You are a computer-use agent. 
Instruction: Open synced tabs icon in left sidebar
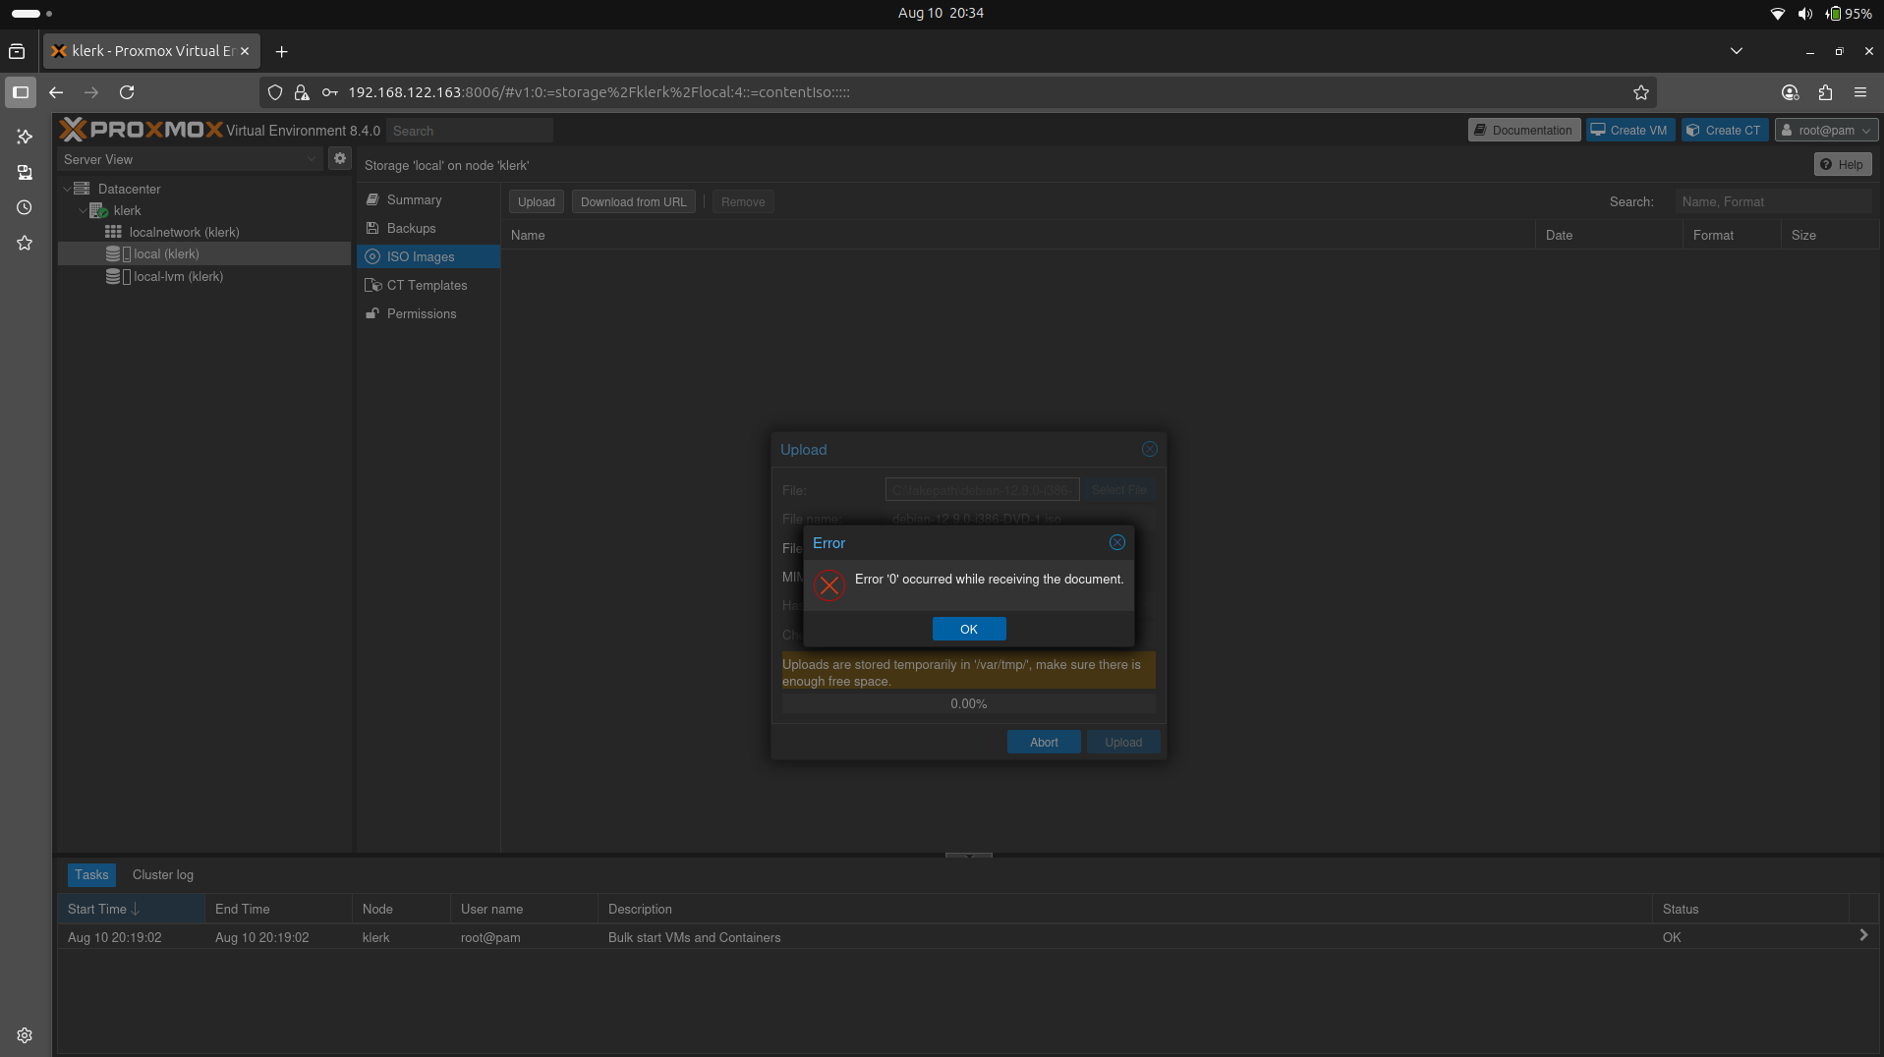(x=24, y=172)
